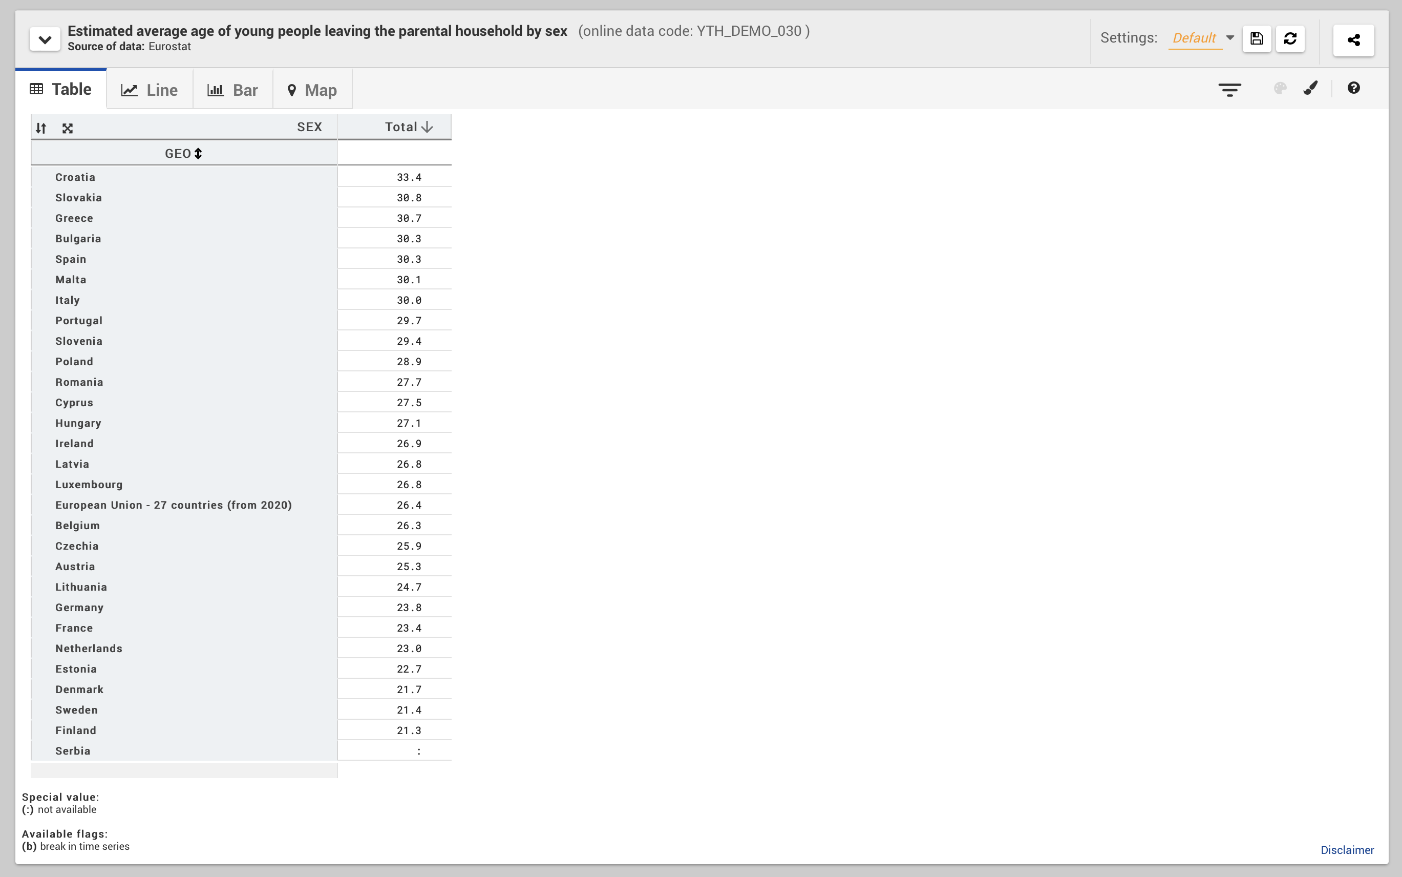Select the Romania row label
Viewport: 1402px width, 877px height.
pyautogui.click(x=79, y=382)
